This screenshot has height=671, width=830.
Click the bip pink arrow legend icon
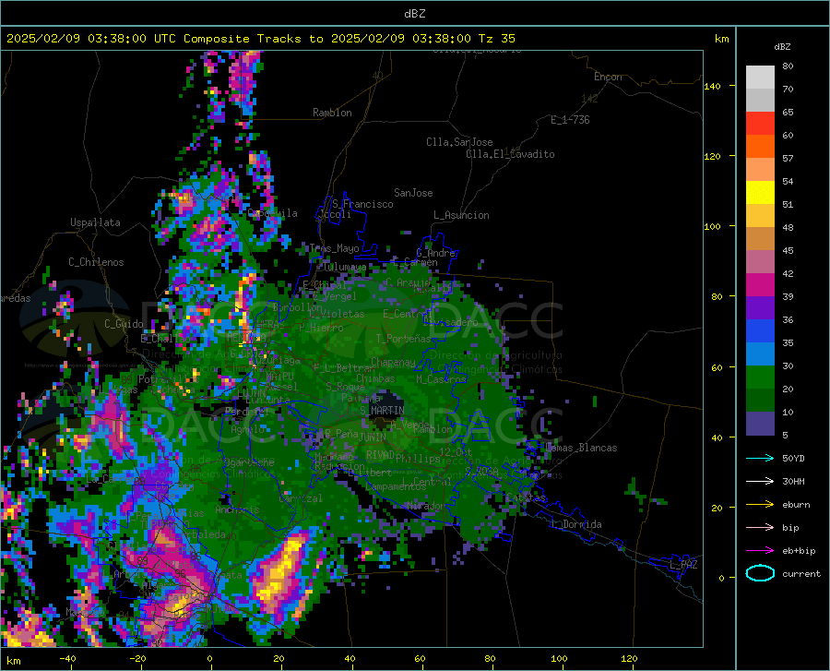(x=760, y=528)
